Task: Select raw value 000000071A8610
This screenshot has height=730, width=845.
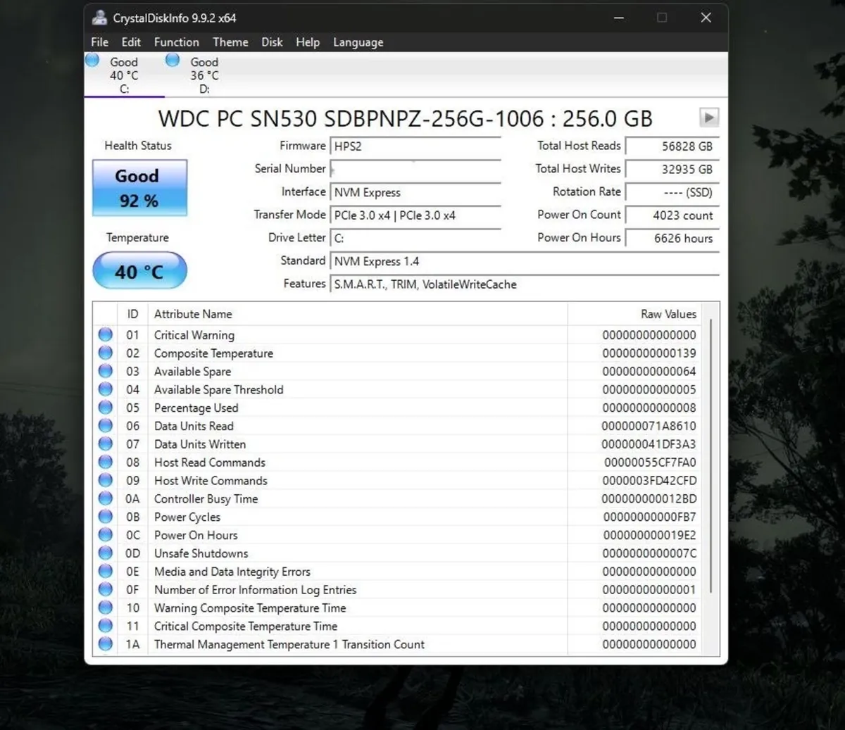Action: [649, 426]
